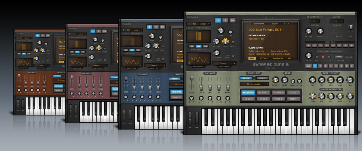Click the copy button under VOICE EDIT
This screenshot has width=362, height=151.
(339, 56)
